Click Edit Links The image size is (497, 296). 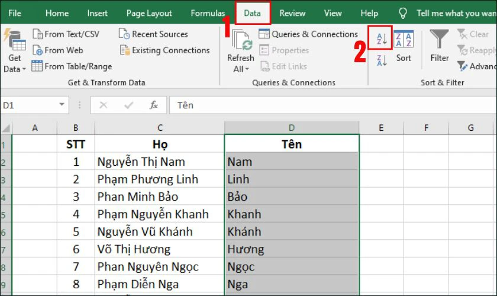283,66
